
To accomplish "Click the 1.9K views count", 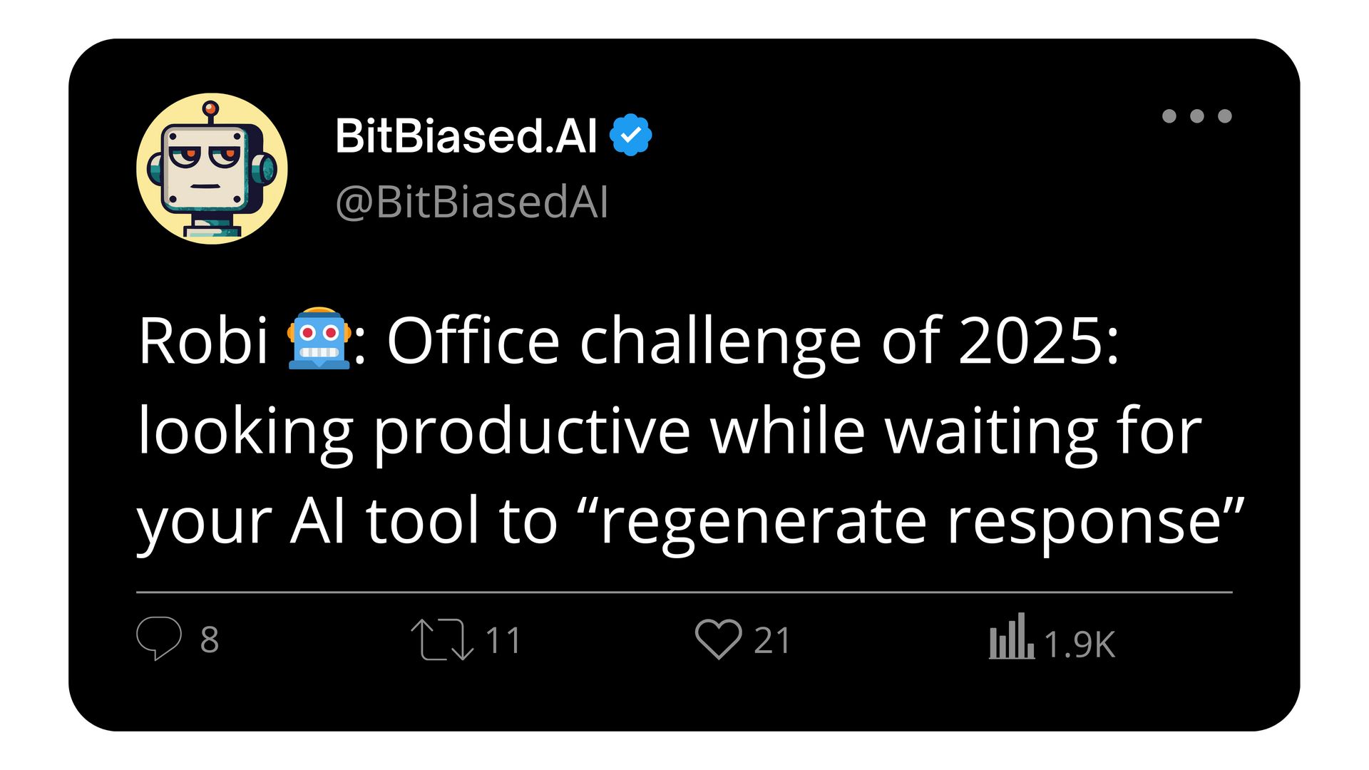I will (1080, 645).
